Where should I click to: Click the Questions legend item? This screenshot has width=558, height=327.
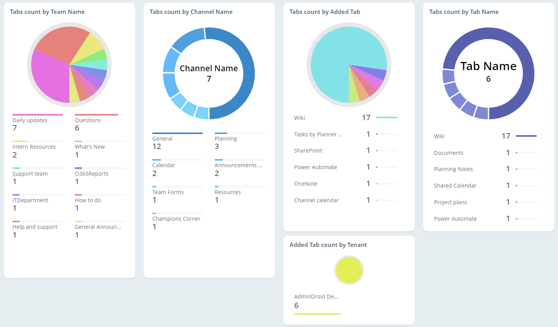tap(88, 120)
